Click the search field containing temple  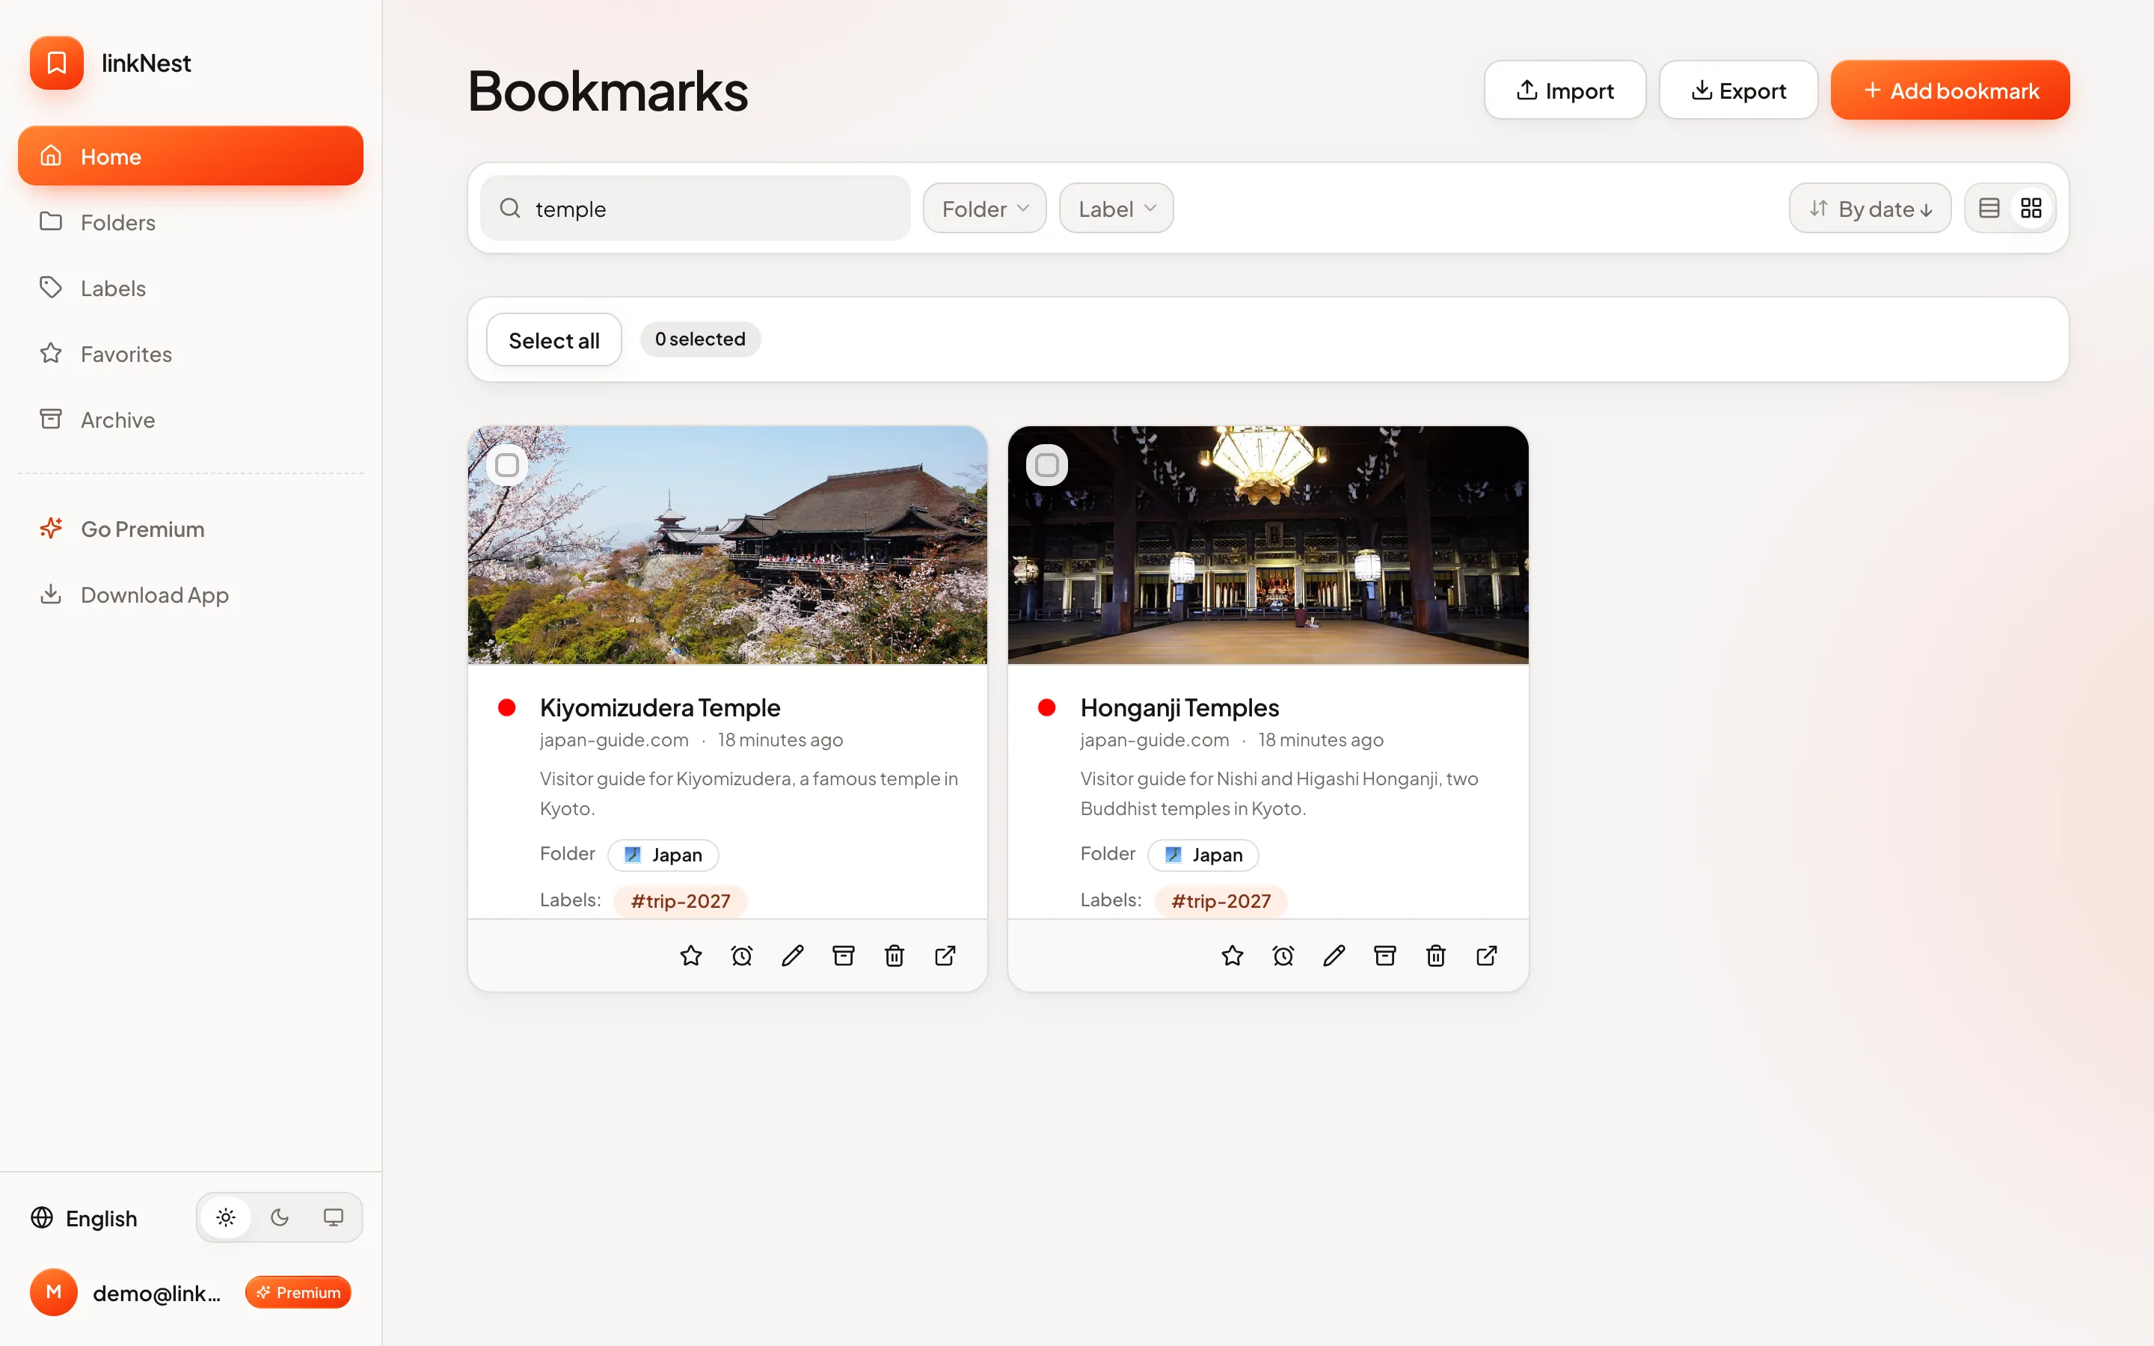click(695, 209)
